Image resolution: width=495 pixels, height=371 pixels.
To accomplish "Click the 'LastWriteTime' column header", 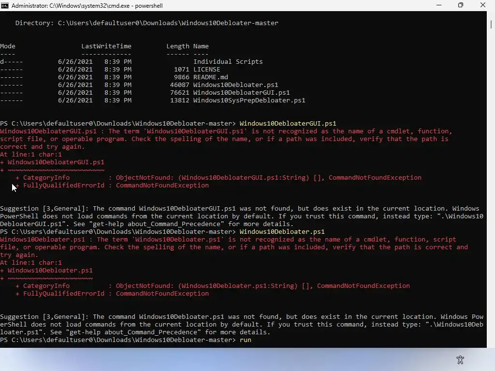I will click(106, 46).
